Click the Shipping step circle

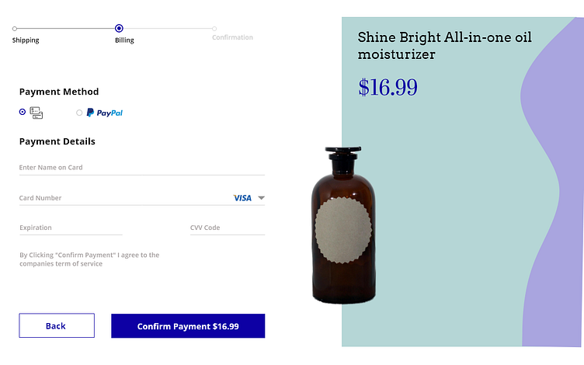pyautogui.click(x=14, y=29)
